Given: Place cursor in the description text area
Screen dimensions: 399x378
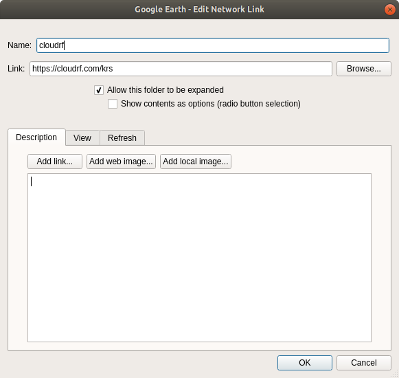Looking at the screenshot, I should click(199, 258).
